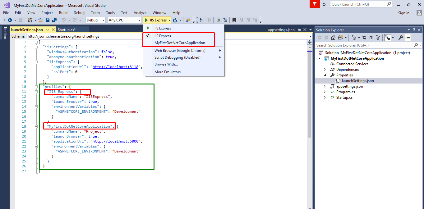Click inside the Quick Launch search box
Screen dimensions: 424x209
[x=357, y=4]
